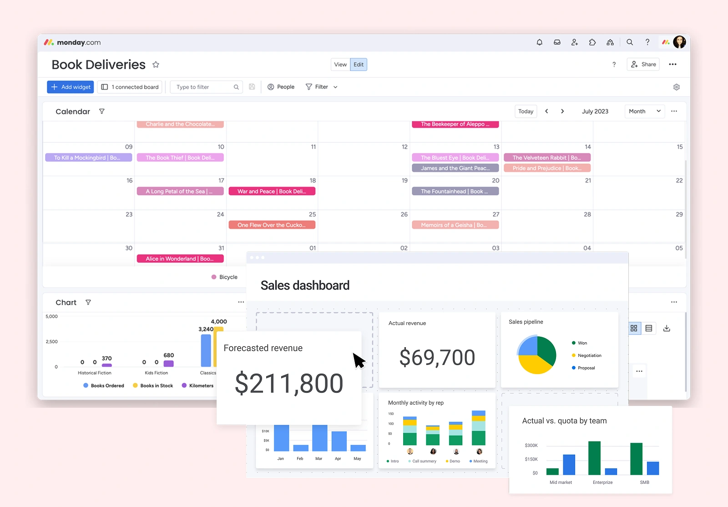Click the Calendar widget filter icon
This screenshot has height=507, width=728.
(x=102, y=112)
